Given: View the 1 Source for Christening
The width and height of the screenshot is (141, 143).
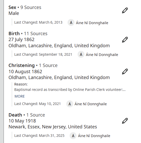Looking at the screenshot, I should [48, 65].
